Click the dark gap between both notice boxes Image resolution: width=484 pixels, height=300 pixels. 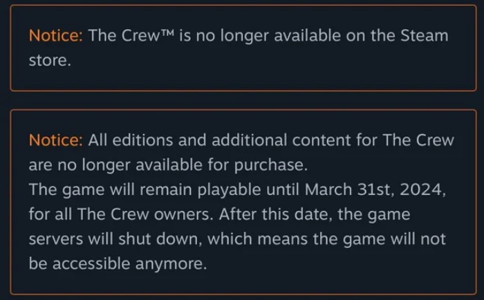coord(242,100)
